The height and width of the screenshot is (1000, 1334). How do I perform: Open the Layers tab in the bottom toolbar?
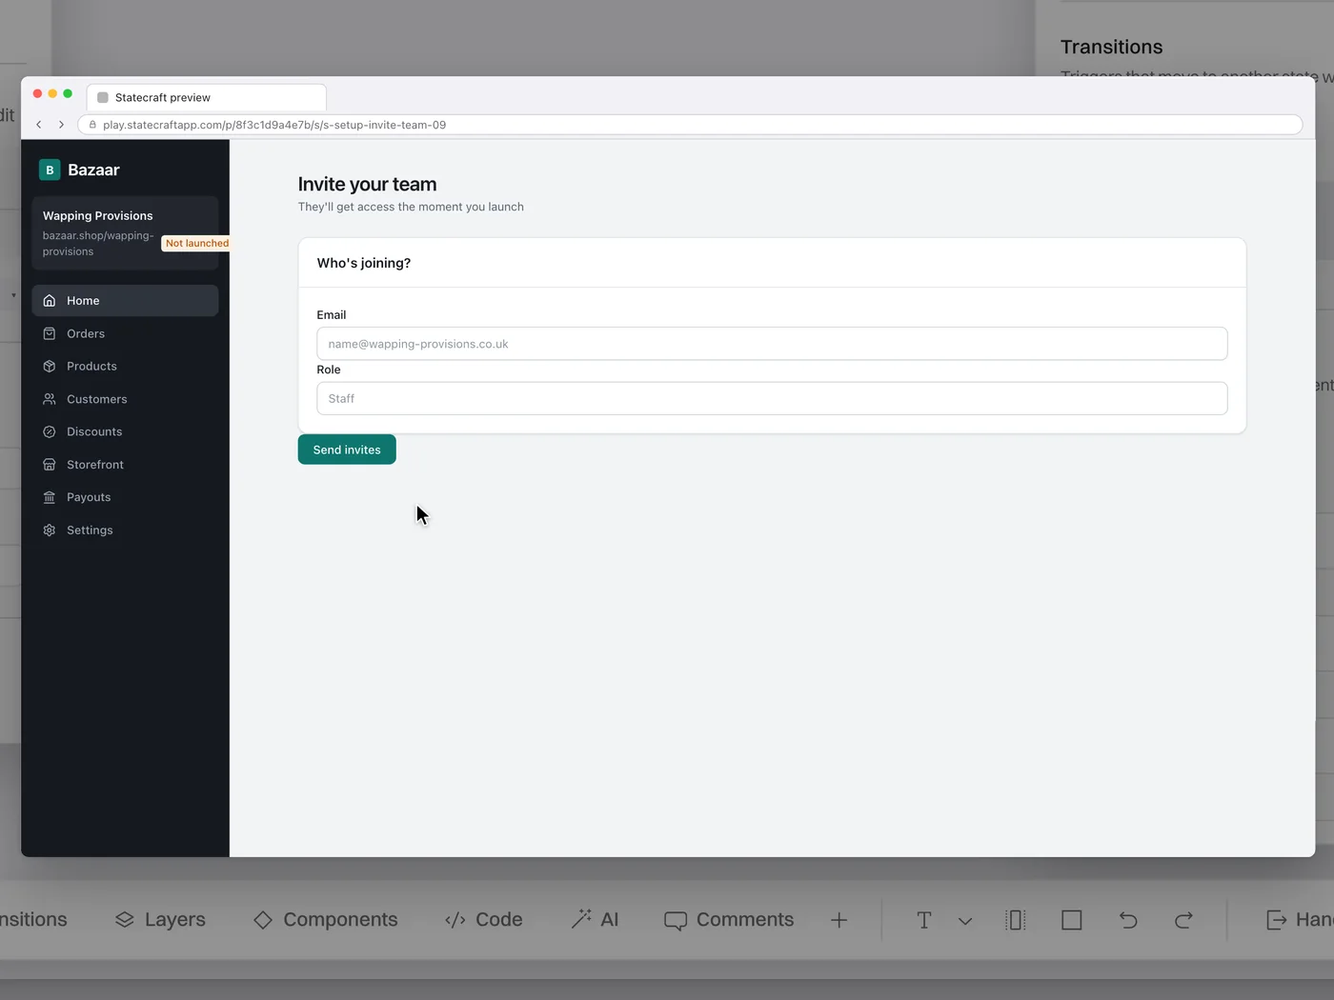click(x=160, y=920)
